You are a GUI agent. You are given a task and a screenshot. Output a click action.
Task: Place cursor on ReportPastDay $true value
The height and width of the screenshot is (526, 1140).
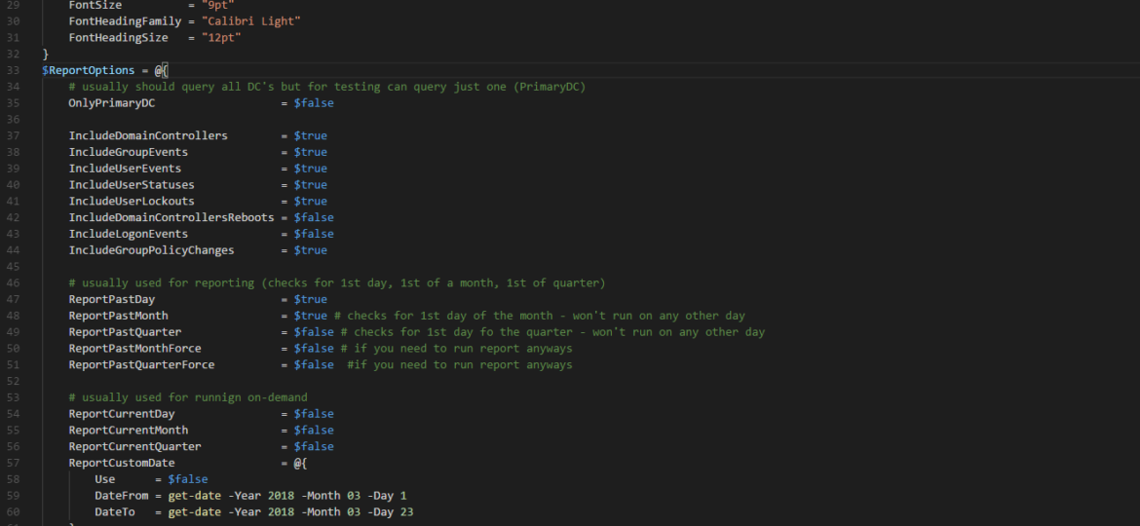[x=311, y=299]
